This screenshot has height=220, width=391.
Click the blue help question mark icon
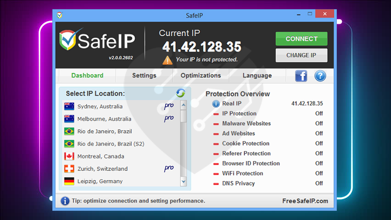320,76
